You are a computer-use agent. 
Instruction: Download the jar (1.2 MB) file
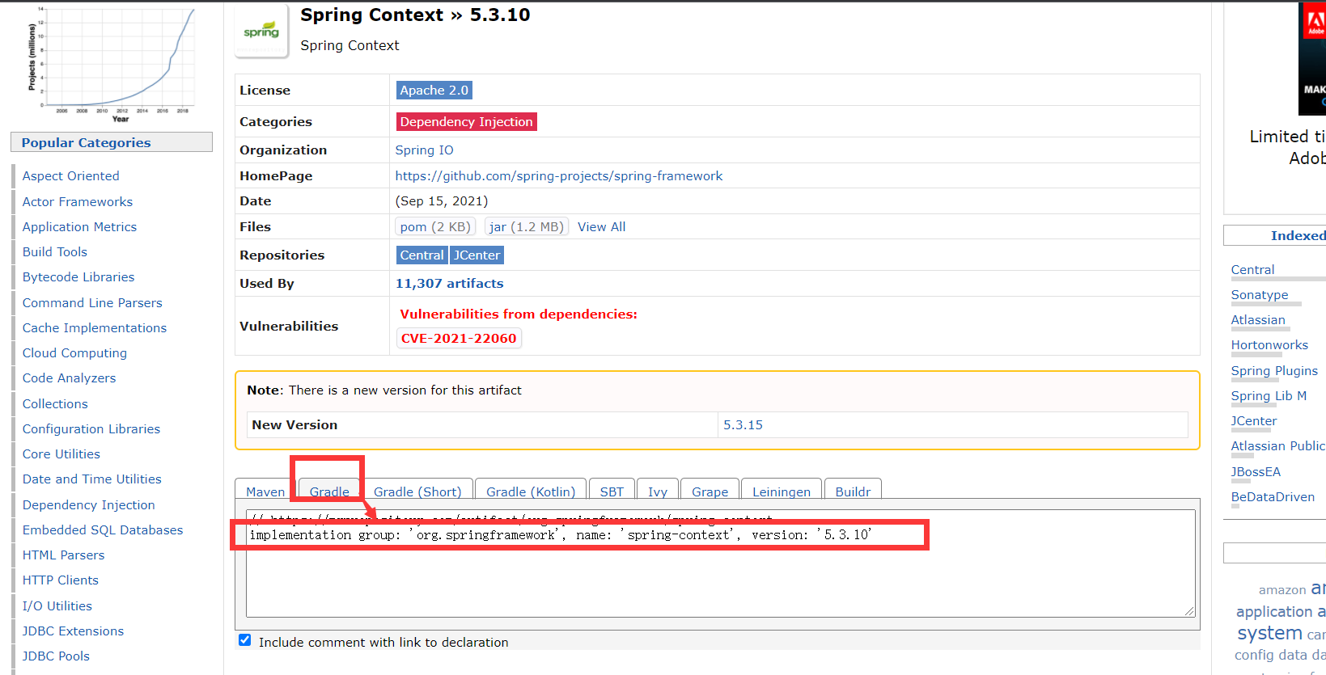pos(527,227)
